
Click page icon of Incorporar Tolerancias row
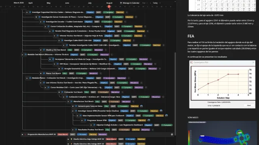click(53, 59)
